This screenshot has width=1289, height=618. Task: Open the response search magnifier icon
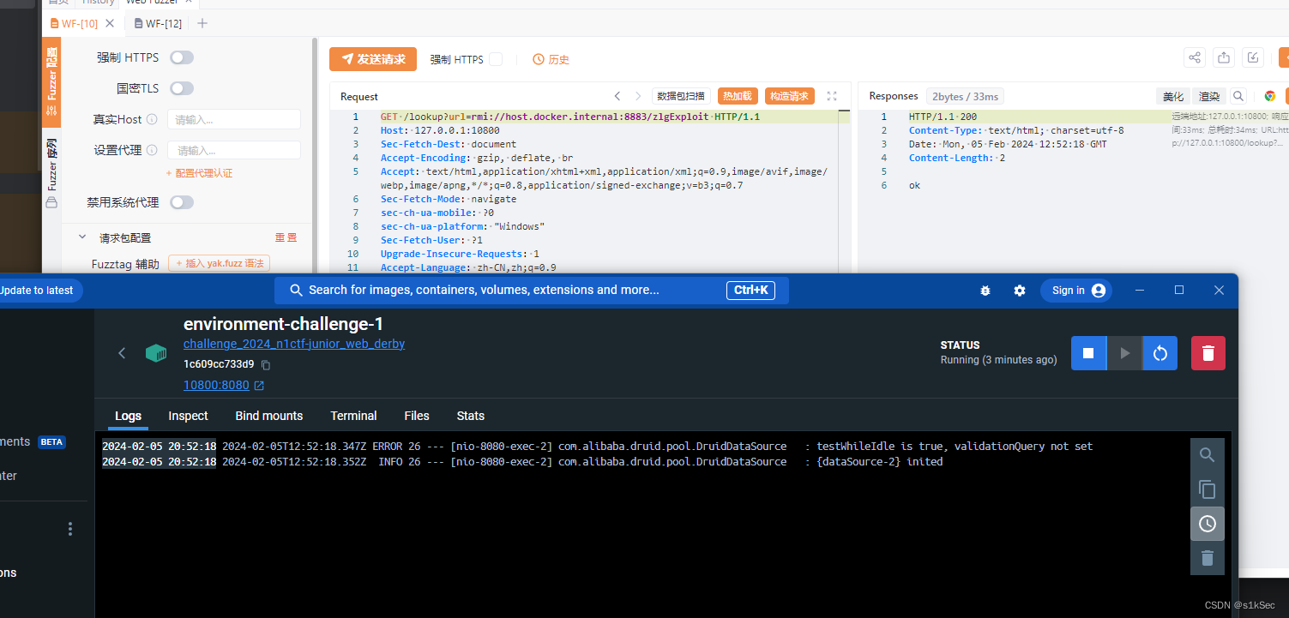[x=1238, y=96]
